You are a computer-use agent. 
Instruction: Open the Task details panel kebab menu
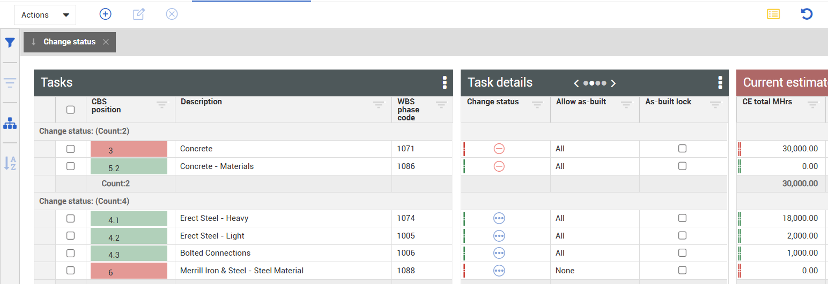[720, 82]
